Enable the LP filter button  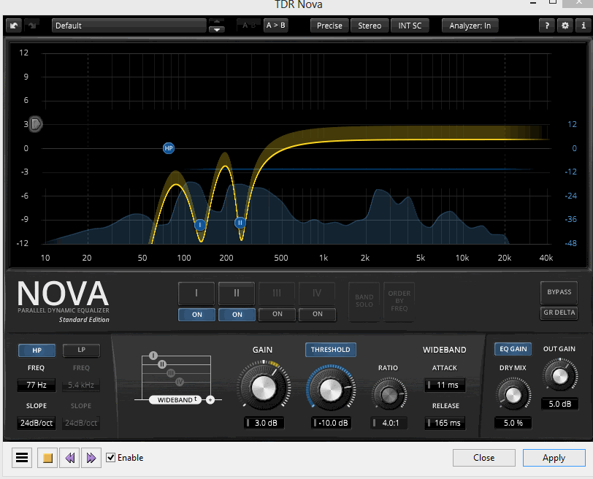coord(81,350)
